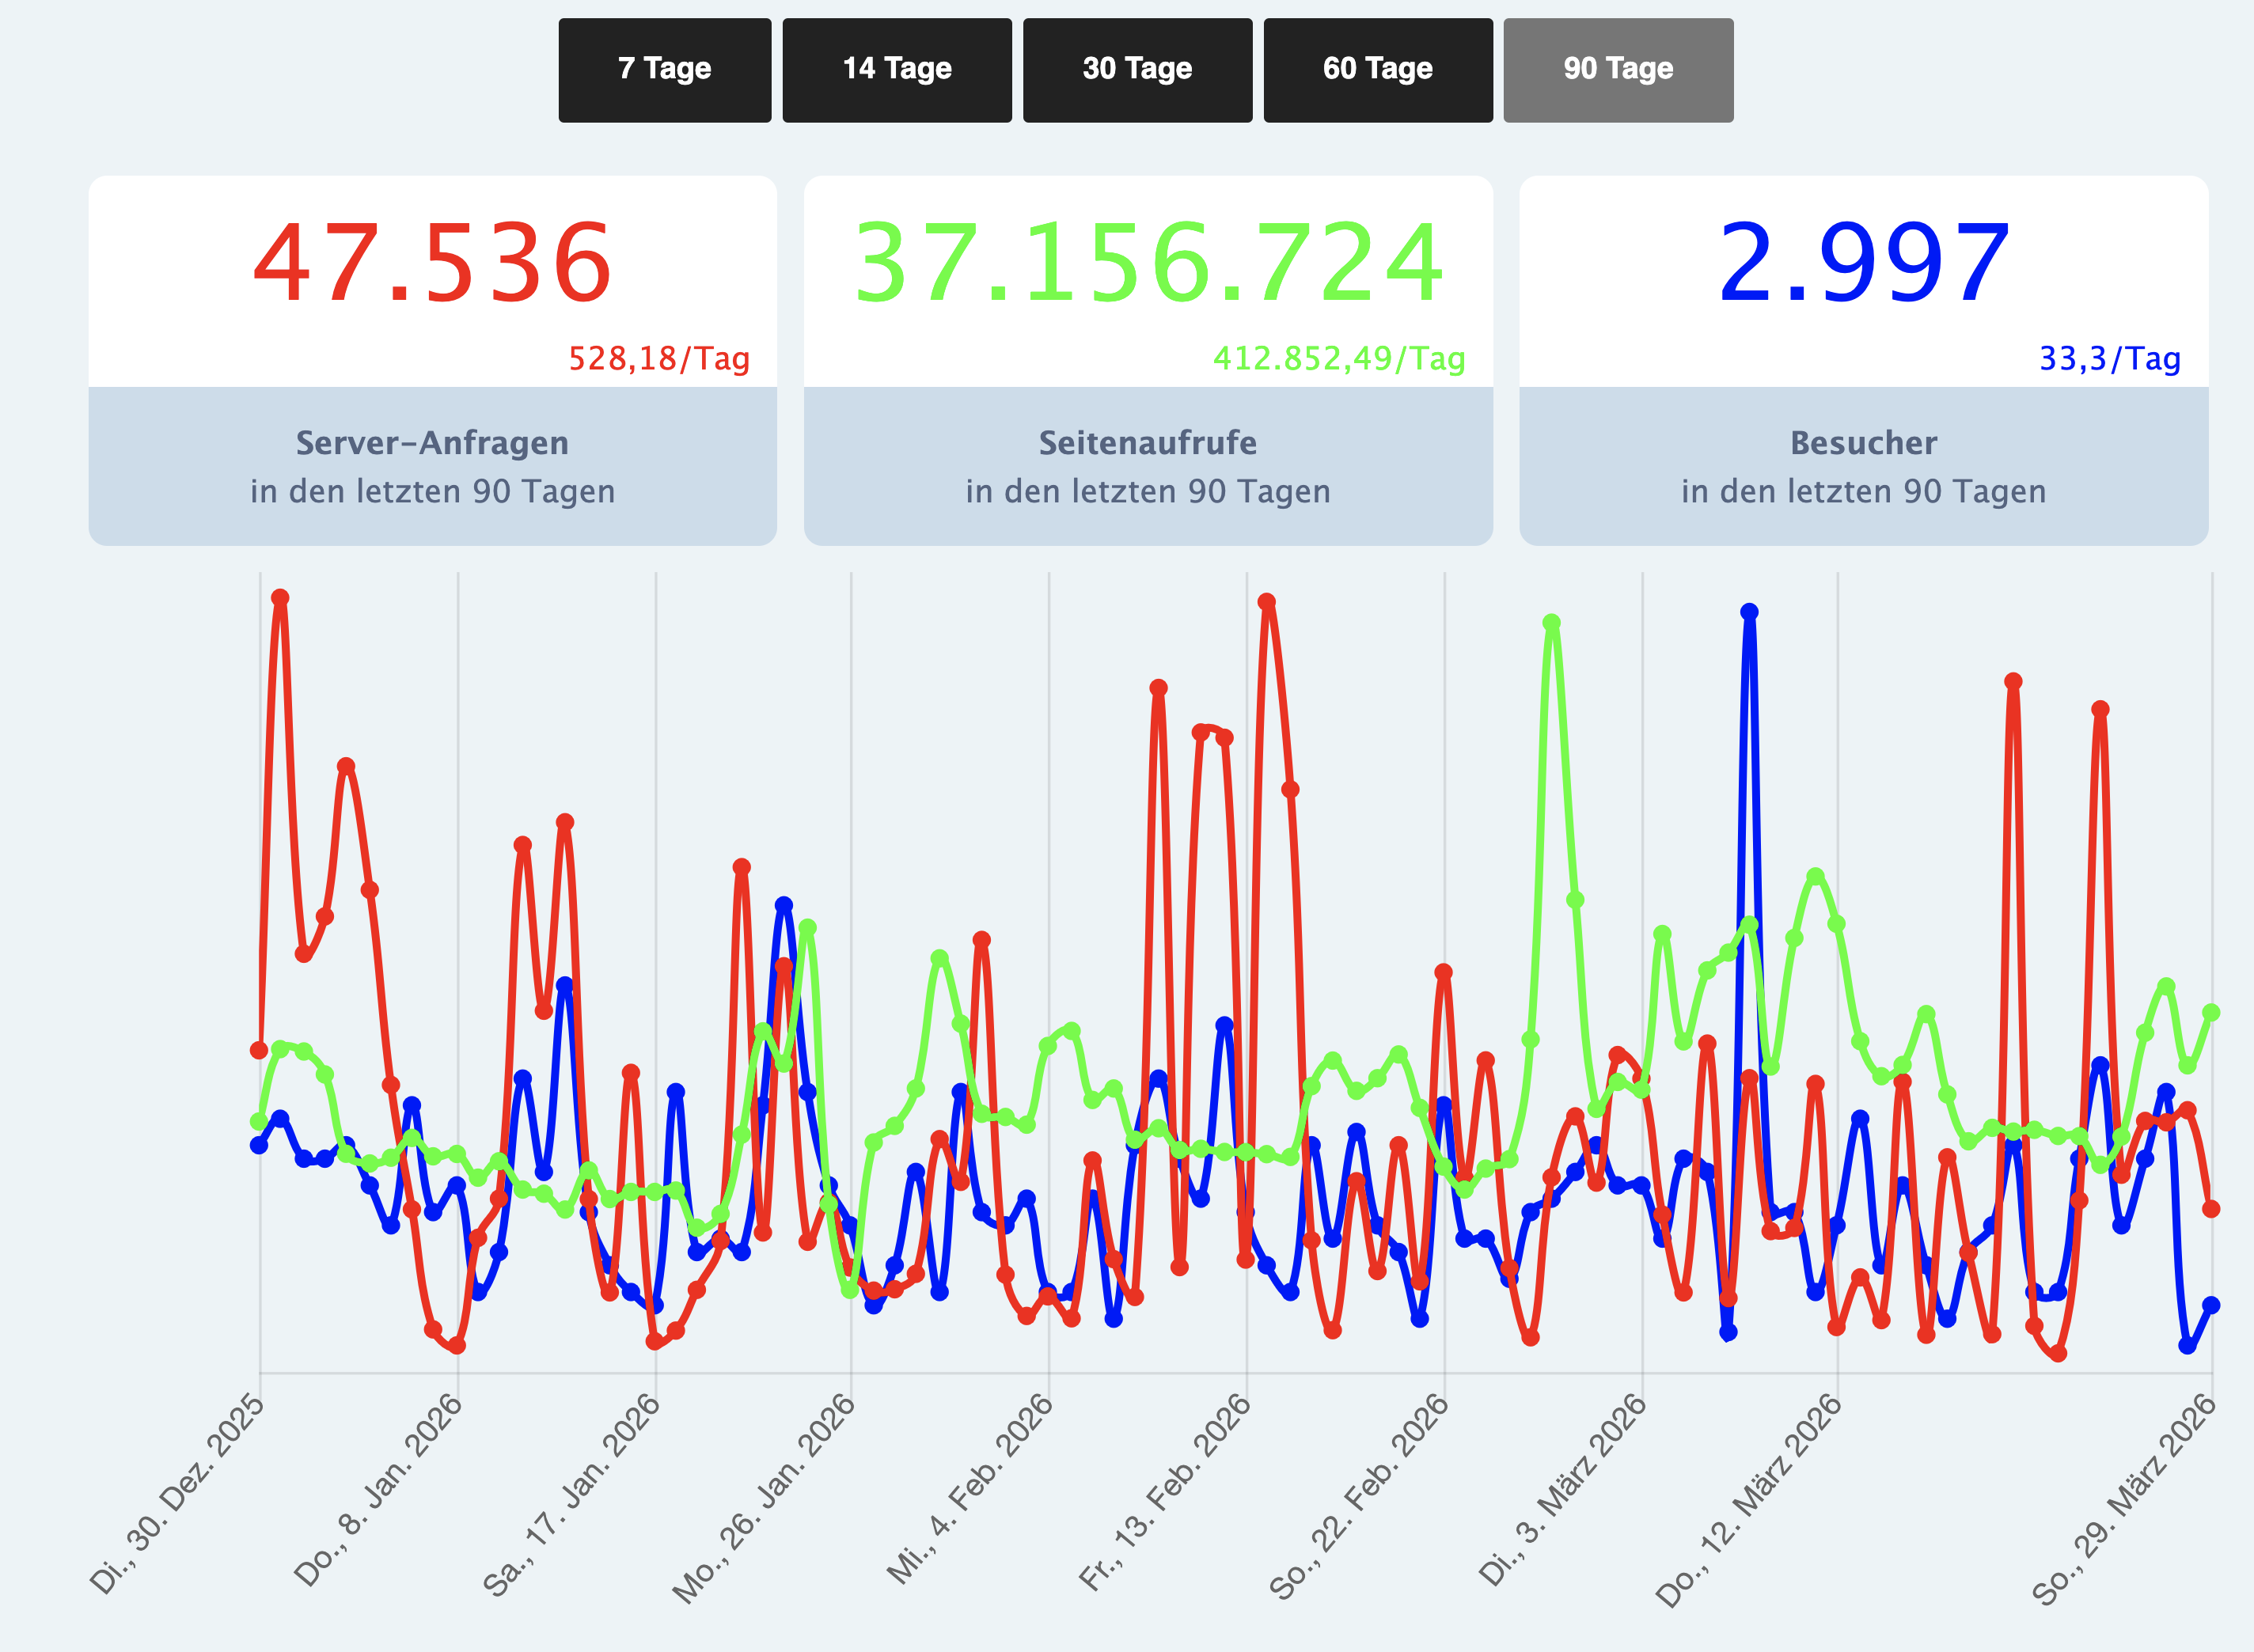Choose the 30 Tage time range
Screen dimensions: 2254x1652
(x=1136, y=70)
